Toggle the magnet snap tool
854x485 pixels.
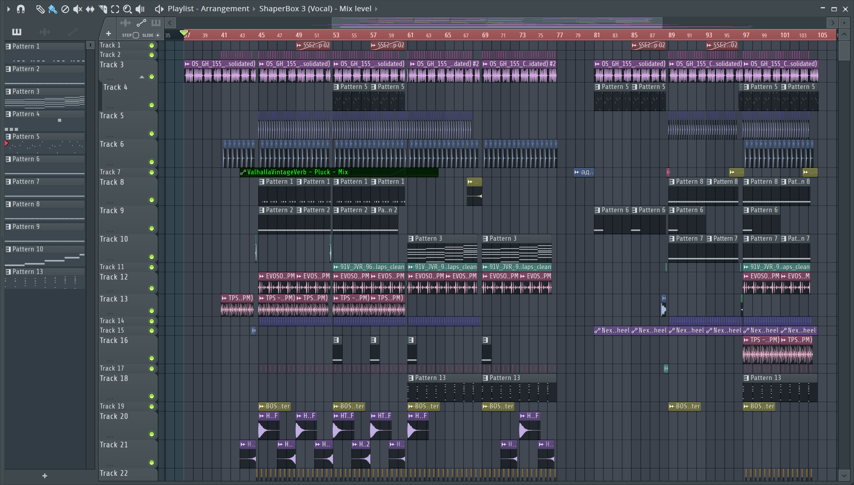click(21, 9)
